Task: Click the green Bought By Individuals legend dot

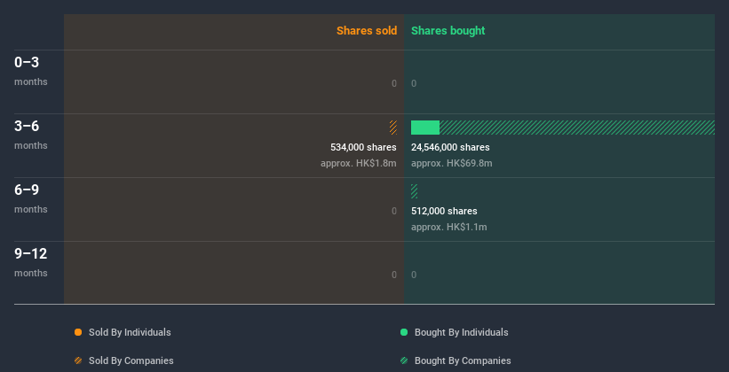Action: [404, 332]
